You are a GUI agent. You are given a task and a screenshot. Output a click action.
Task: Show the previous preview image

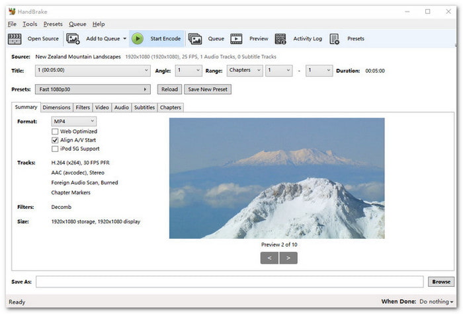click(269, 258)
